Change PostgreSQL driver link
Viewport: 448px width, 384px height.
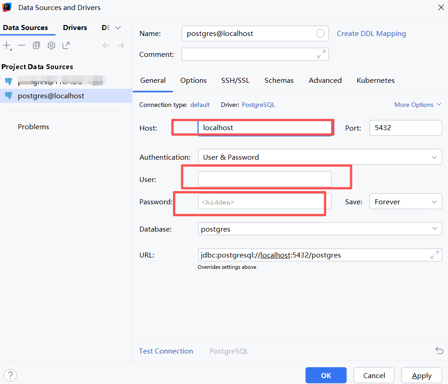[x=258, y=105]
